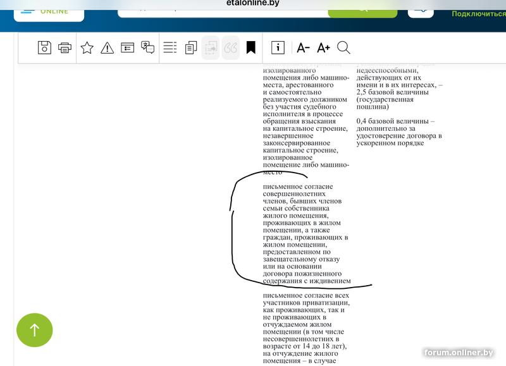Add document to favorites with star icon
Screen dimensions: 506x366
[87, 47]
